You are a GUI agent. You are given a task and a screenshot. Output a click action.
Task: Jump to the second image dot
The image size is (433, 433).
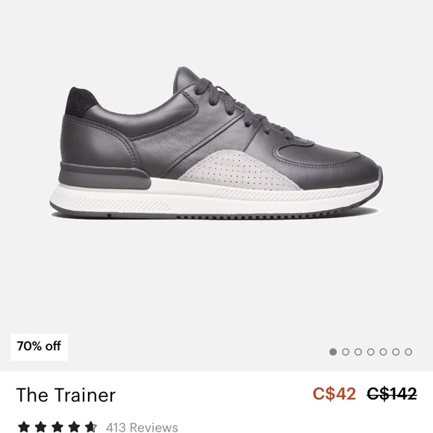point(346,352)
